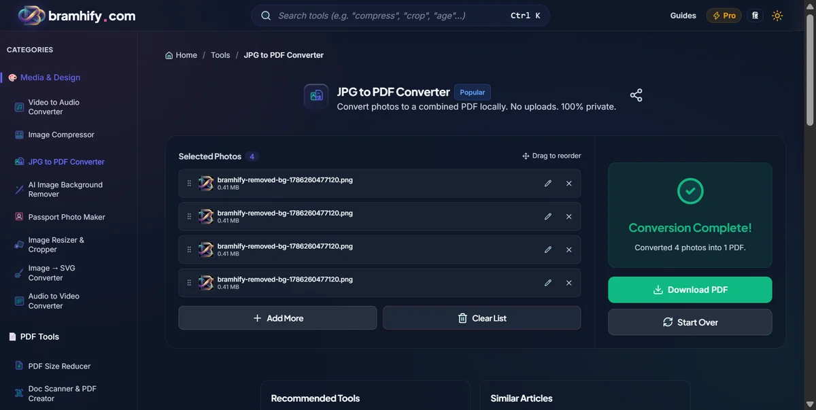Click the first photo's thumbnail
This screenshot has width=816, height=410.
click(x=206, y=184)
